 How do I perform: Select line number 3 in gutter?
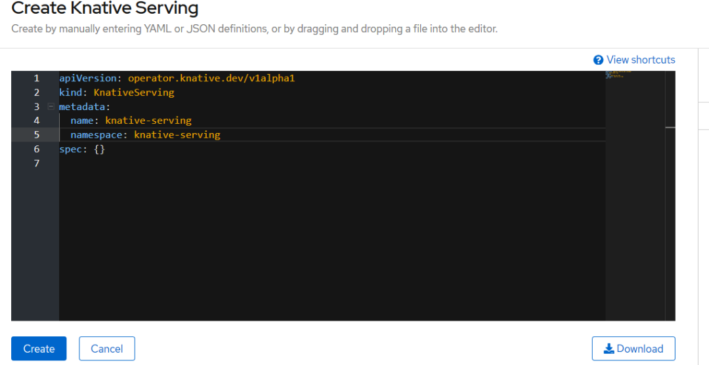click(x=37, y=106)
